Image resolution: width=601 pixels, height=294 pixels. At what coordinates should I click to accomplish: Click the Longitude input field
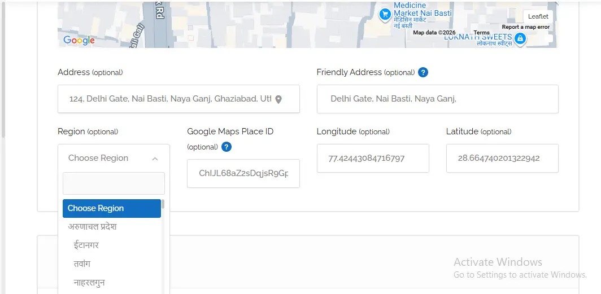tap(372, 158)
